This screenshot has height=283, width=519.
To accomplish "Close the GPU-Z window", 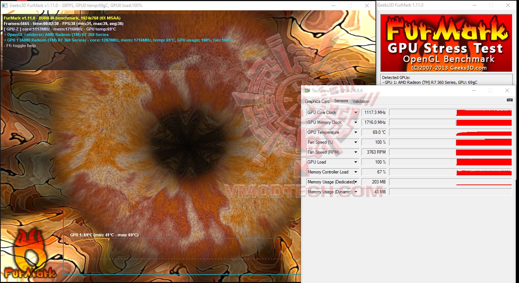I will click(507, 90).
